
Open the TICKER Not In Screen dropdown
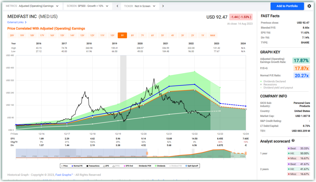[x=140, y=6]
